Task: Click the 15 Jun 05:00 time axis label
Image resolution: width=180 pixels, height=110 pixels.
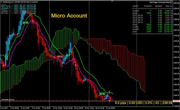Action: [79, 108]
